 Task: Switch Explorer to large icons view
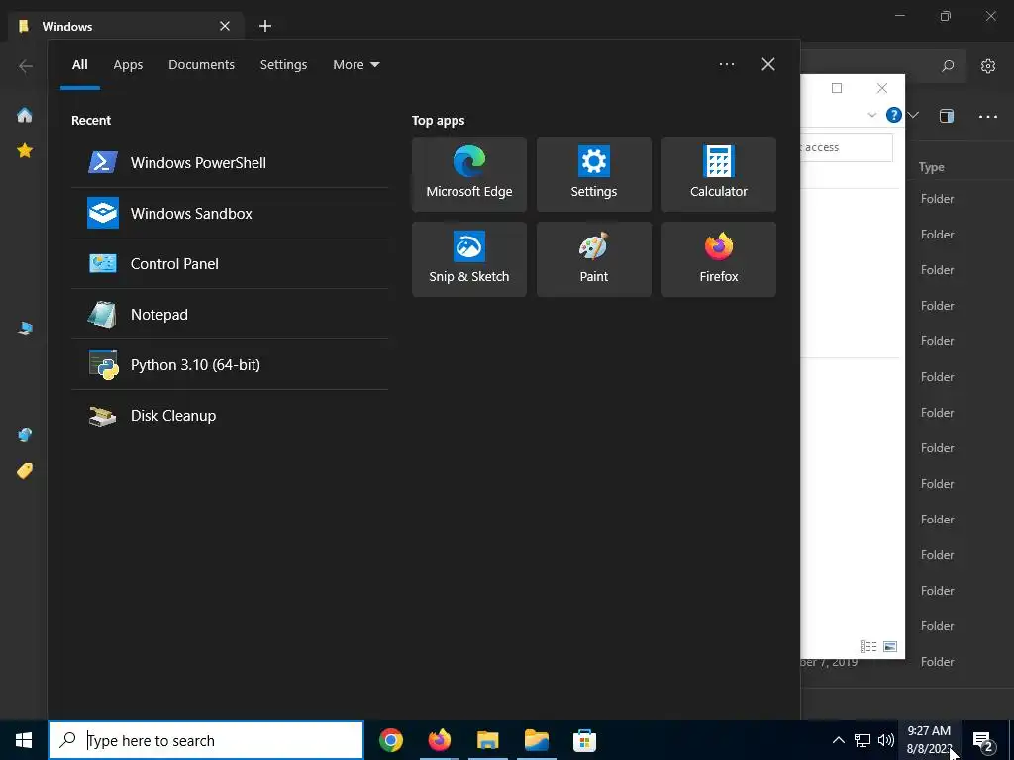[x=890, y=646]
